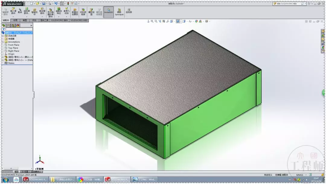Expand the 零件1<1> component node

pyautogui.click(x=3, y=57)
